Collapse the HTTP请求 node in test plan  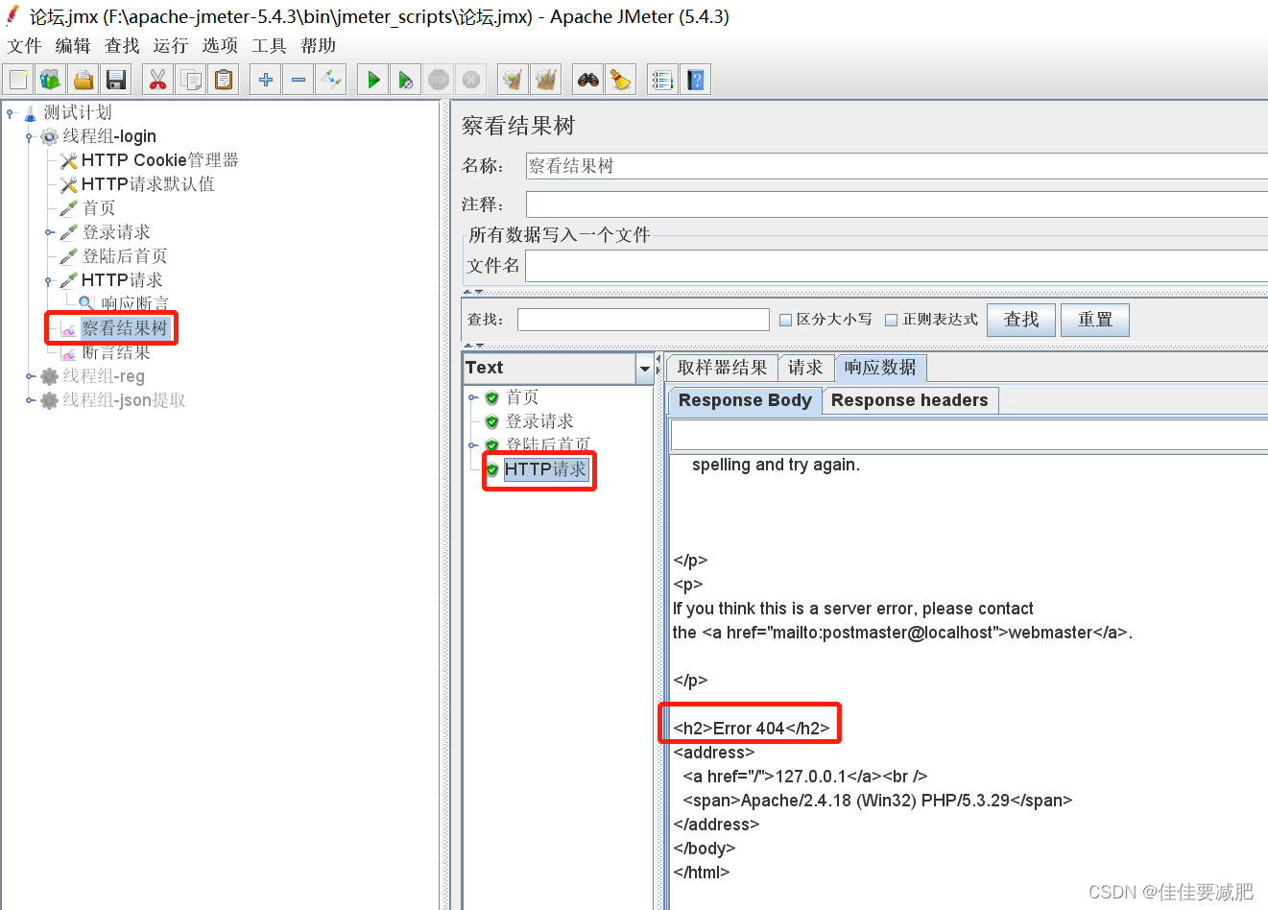tap(48, 281)
